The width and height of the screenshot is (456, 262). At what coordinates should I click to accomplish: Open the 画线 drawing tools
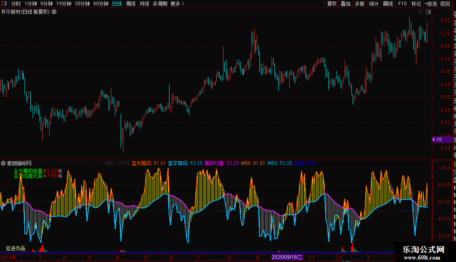[388, 4]
